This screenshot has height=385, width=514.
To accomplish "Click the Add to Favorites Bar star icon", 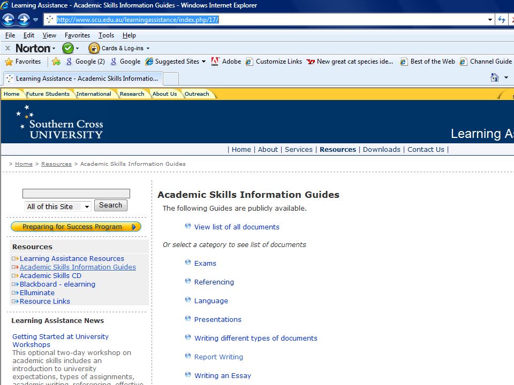I will 56,61.
